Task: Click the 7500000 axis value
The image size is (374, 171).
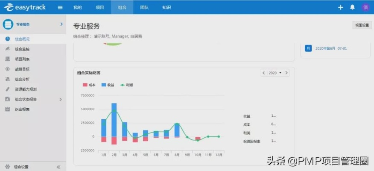Action: [x=88, y=95]
